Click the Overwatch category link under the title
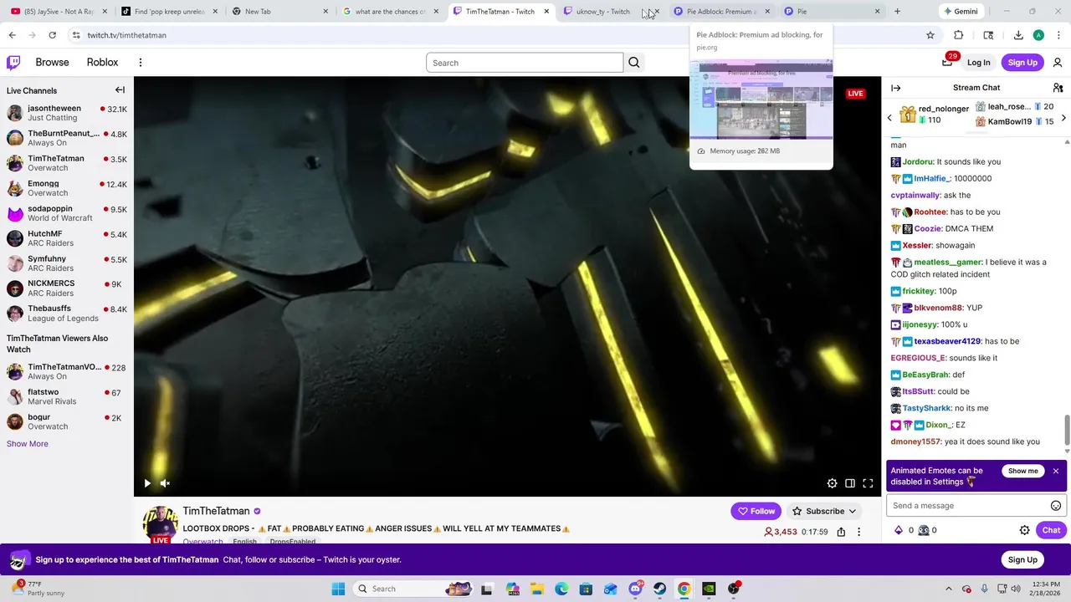Image resolution: width=1071 pixels, height=602 pixels. click(202, 542)
